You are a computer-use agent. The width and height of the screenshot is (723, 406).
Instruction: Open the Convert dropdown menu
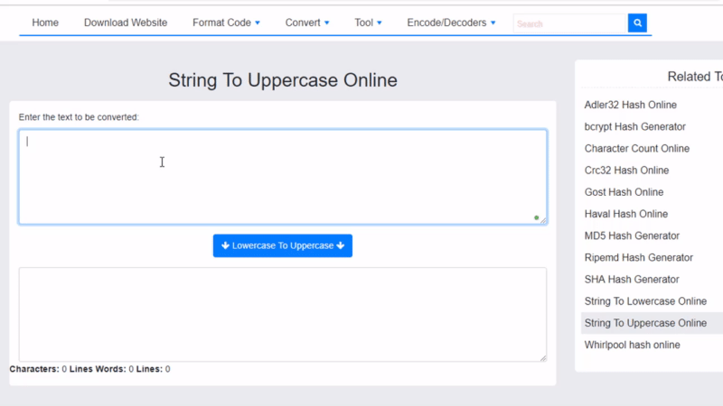(307, 23)
